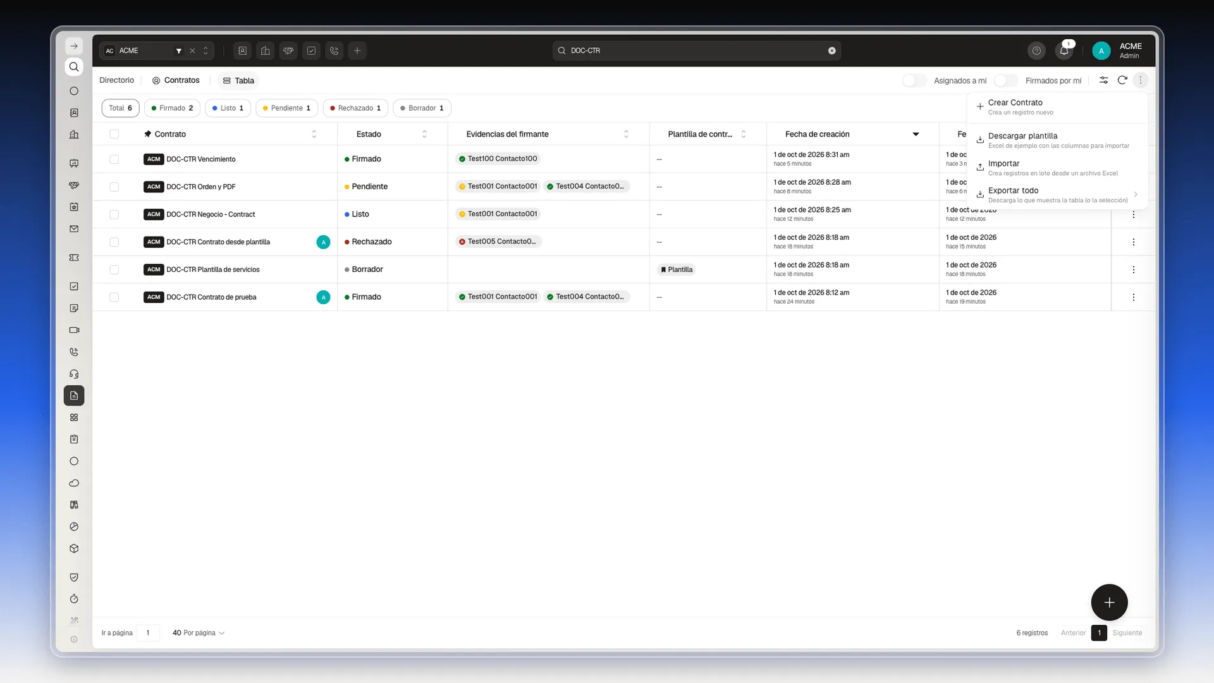The image size is (1214, 683).
Task: Open the video camera icon in the sidebar
Action: tap(74, 330)
